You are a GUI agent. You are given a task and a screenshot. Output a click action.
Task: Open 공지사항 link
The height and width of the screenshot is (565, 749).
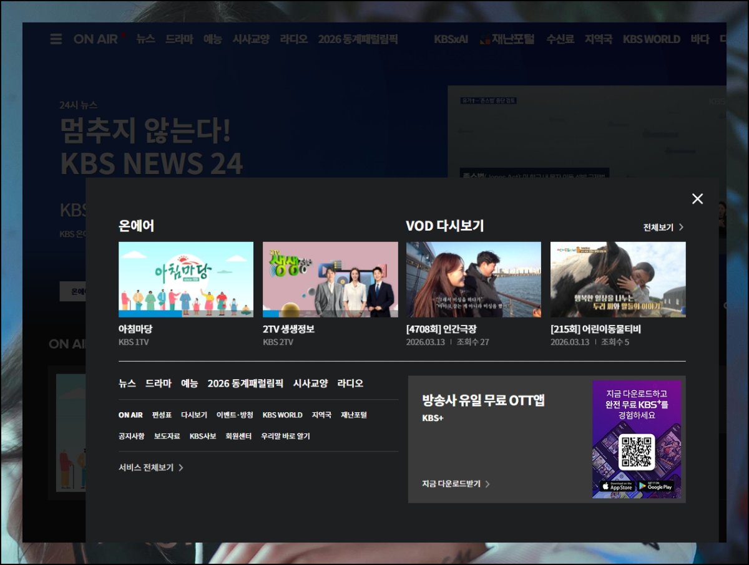(x=132, y=436)
